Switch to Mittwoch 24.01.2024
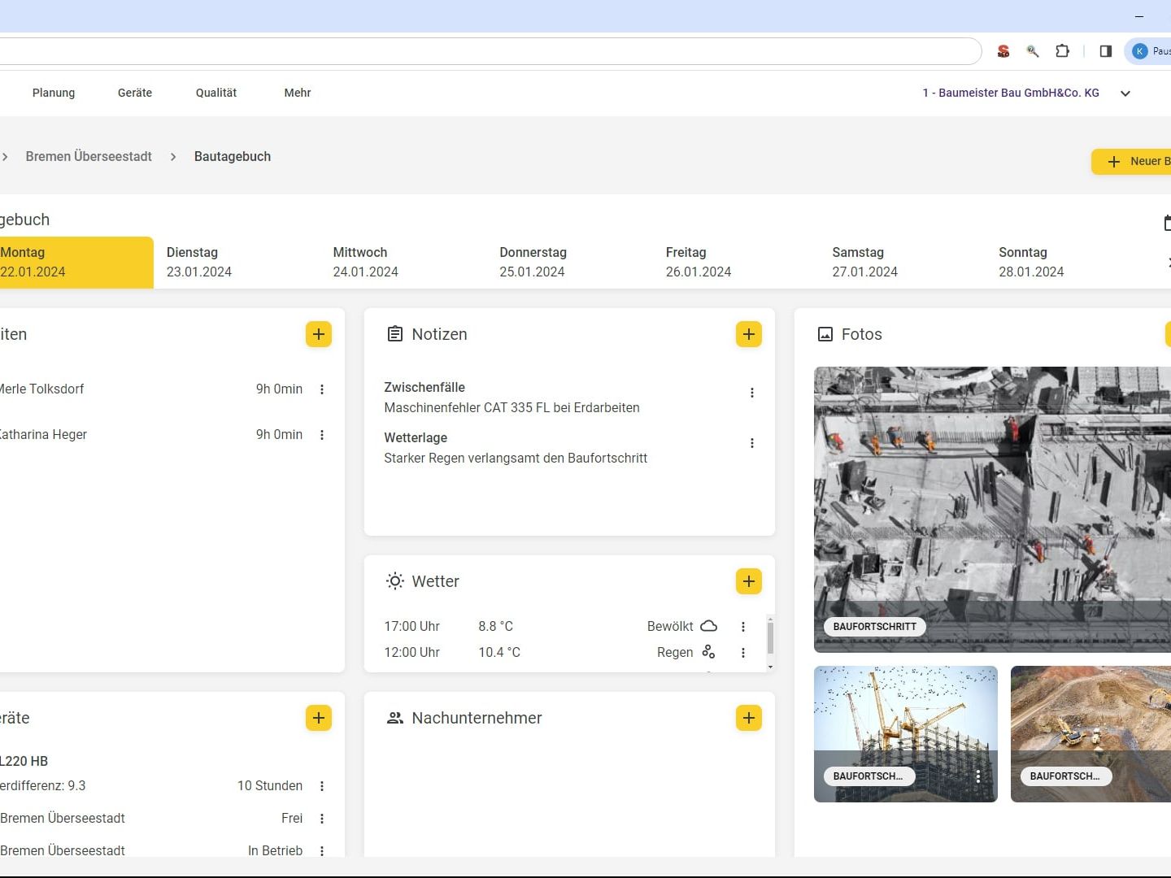Viewport: 1171px width, 878px height. 403,263
